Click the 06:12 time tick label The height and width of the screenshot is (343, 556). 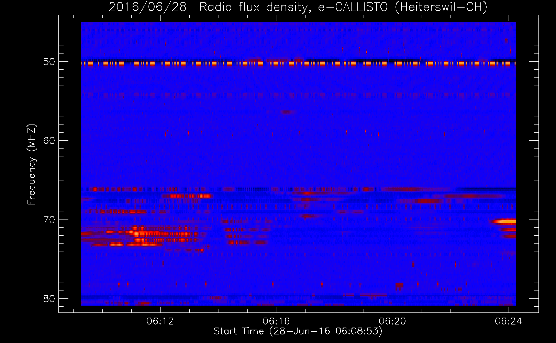click(x=160, y=321)
